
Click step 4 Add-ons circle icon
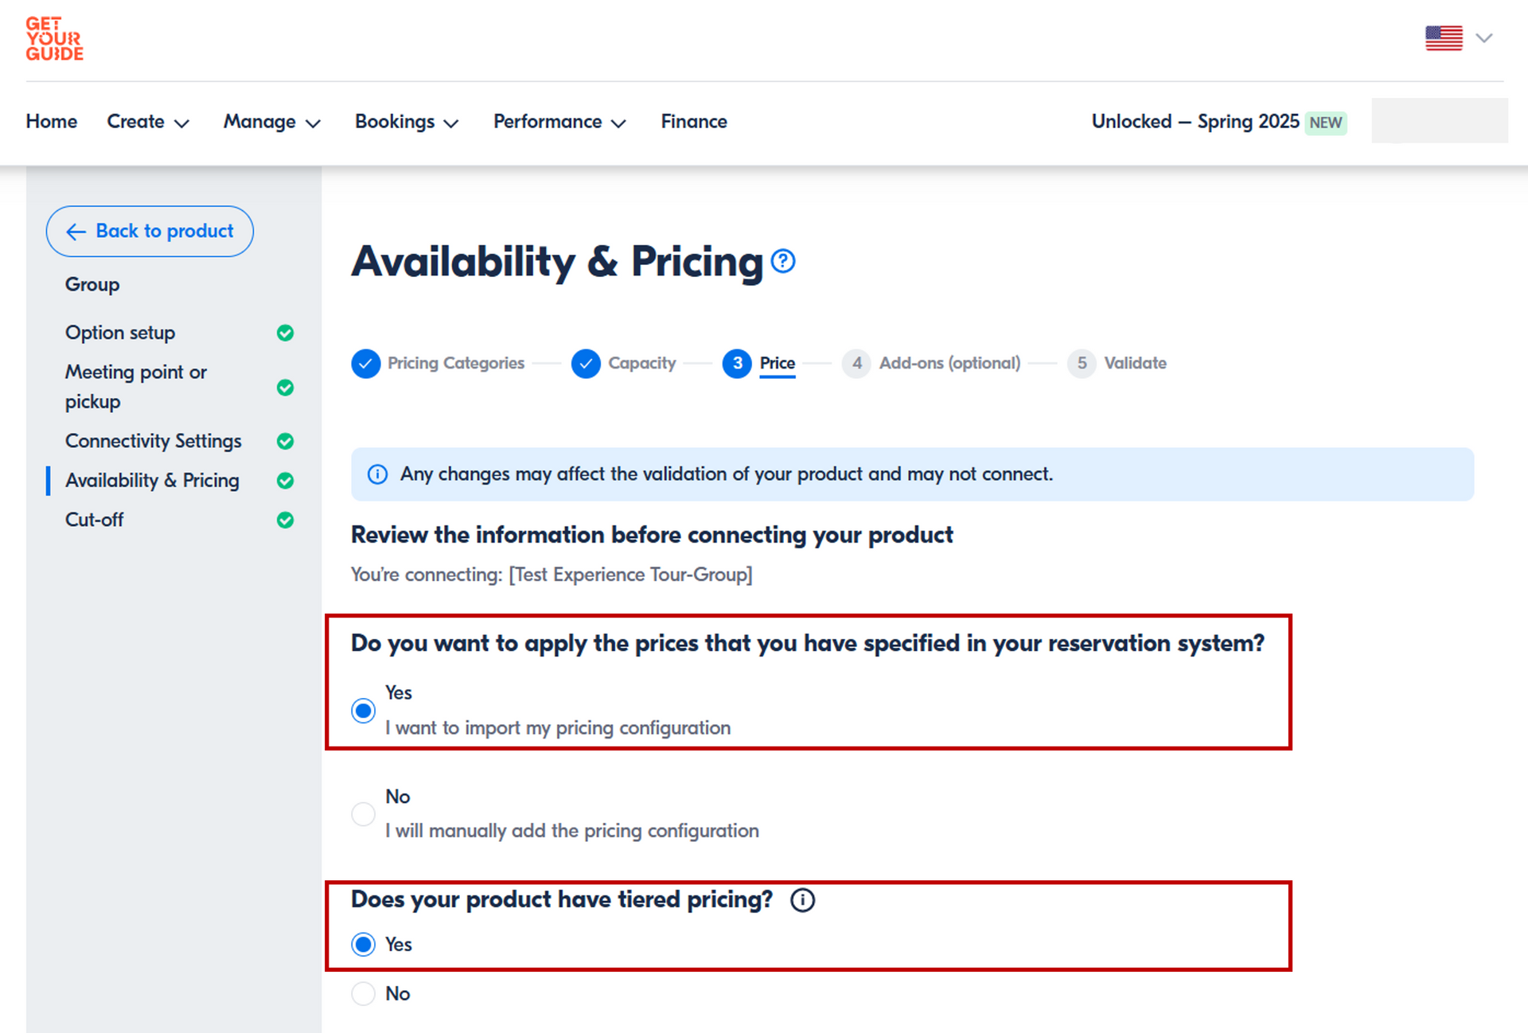(856, 364)
